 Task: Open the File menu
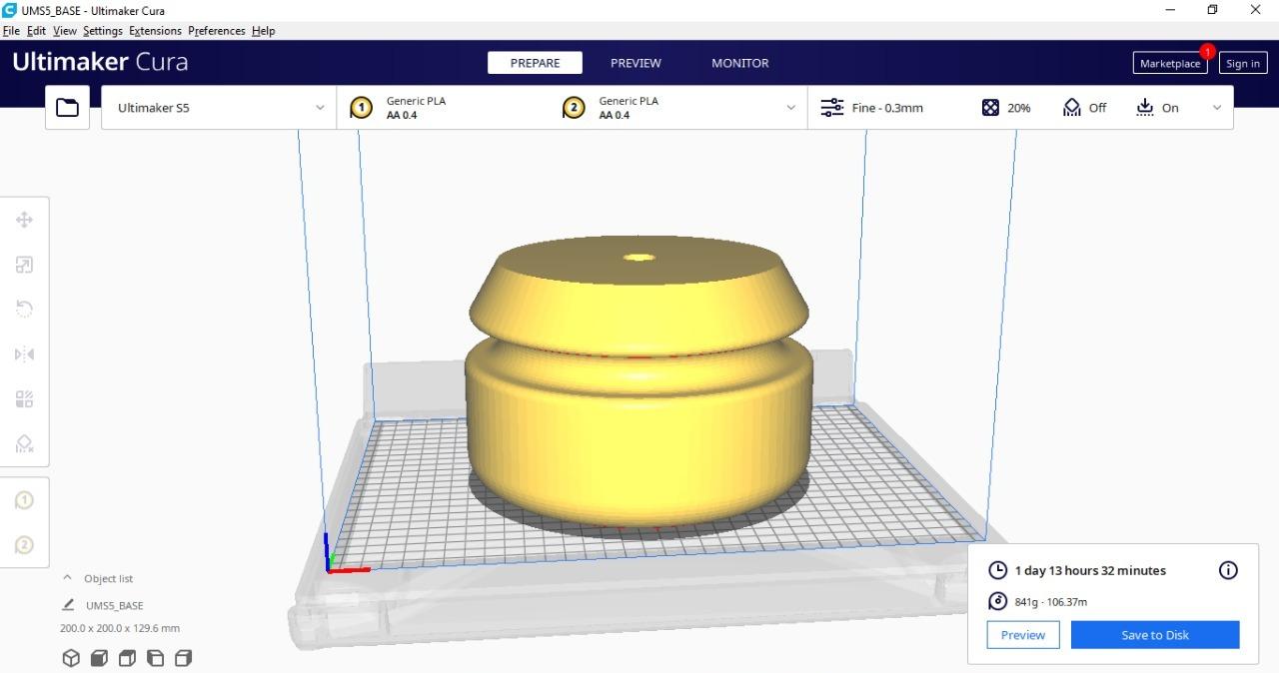11,31
